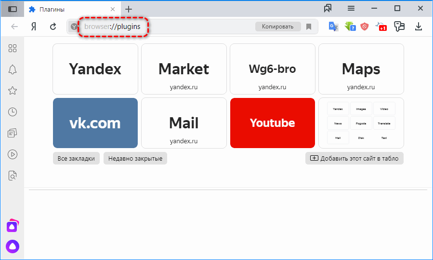Open the red Youtube tile

[272, 123]
